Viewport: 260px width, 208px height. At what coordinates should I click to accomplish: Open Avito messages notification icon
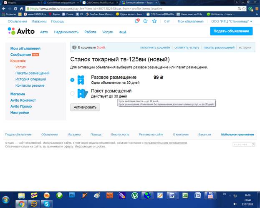pos(137,21)
